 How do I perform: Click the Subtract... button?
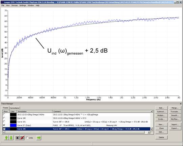click(x=161, y=112)
